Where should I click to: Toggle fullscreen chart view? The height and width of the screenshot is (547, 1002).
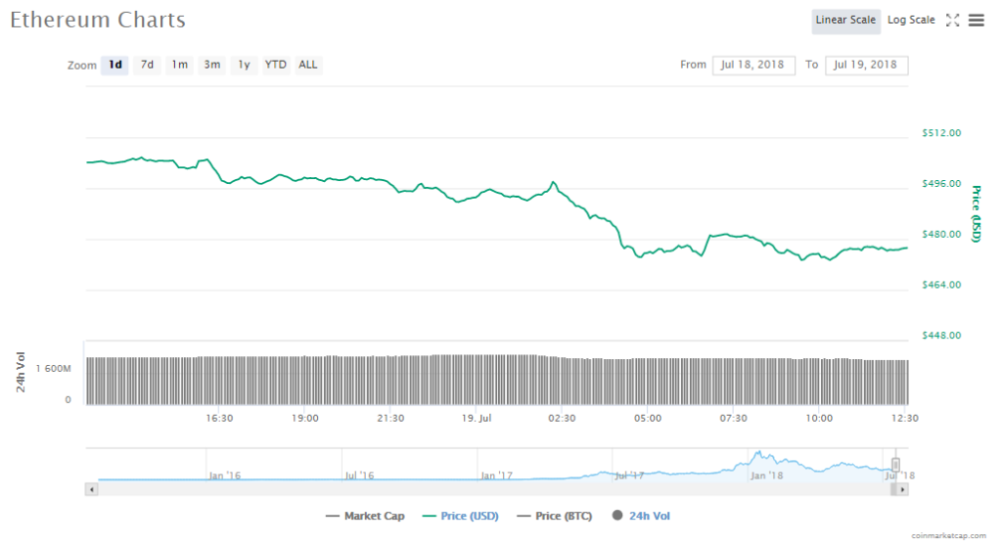click(x=952, y=21)
